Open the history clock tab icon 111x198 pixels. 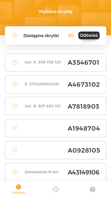tap(55, 189)
